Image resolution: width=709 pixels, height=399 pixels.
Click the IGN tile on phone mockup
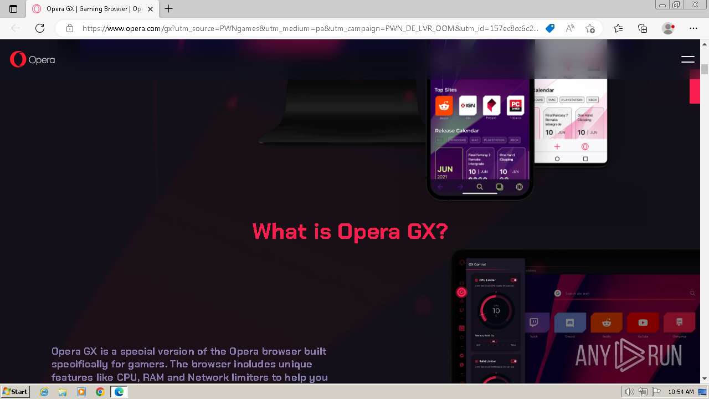click(467, 105)
